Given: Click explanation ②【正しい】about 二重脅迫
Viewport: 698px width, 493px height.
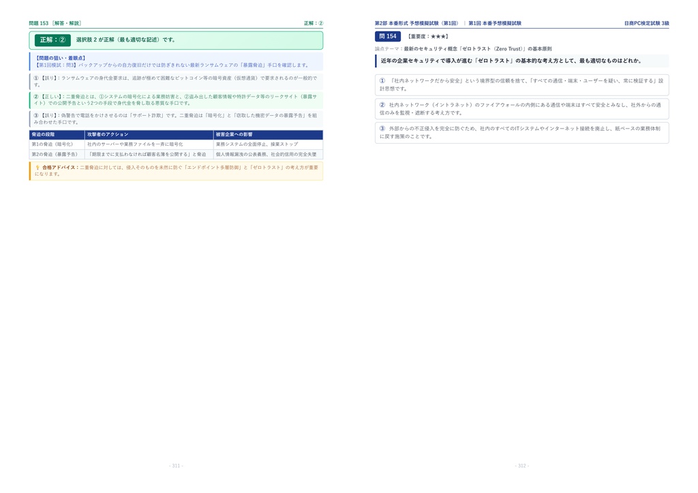Looking at the screenshot, I should [x=177, y=100].
